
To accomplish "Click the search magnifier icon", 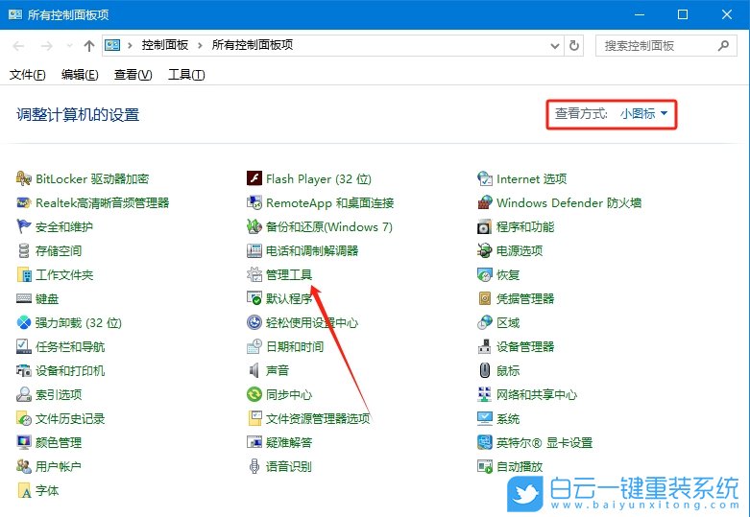I will tap(723, 46).
